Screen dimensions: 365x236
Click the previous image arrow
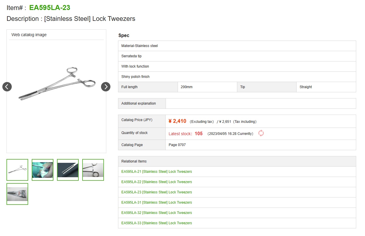pyautogui.click(x=7, y=87)
